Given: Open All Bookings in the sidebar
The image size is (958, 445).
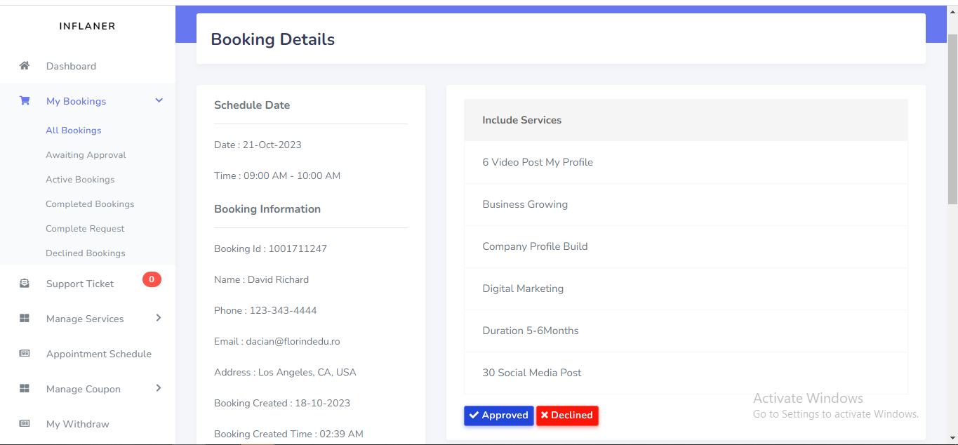Looking at the screenshot, I should [74, 131].
